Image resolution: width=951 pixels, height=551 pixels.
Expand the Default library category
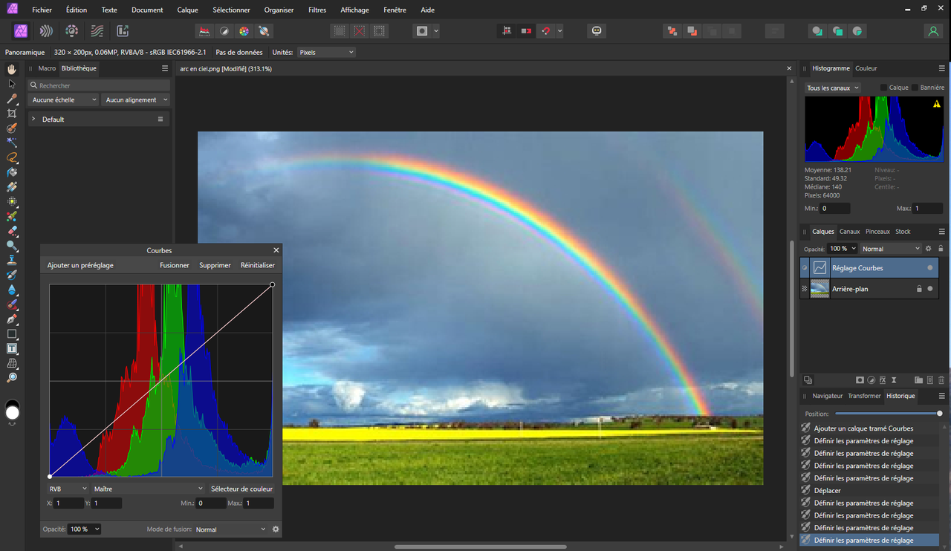tap(33, 119)
